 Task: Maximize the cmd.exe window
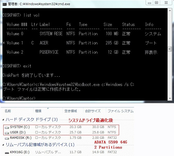[x=156, y=3]
